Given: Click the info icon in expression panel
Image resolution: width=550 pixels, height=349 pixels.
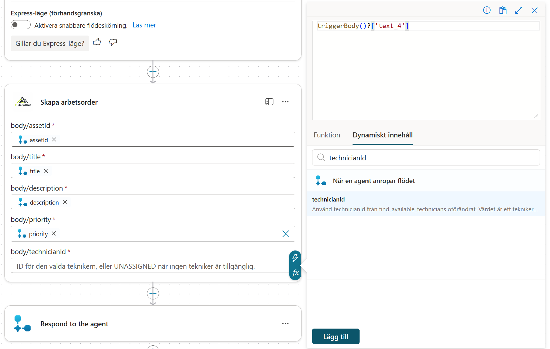Looking at the screenshot, I should pyautogui.click(x=487, y=10).
